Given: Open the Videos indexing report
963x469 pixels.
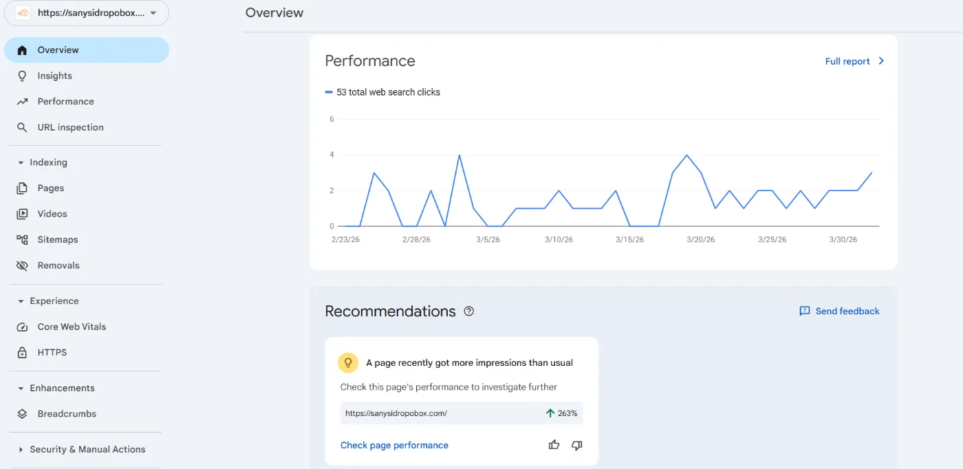Looking at the screenshot, I should coord(87,214).
